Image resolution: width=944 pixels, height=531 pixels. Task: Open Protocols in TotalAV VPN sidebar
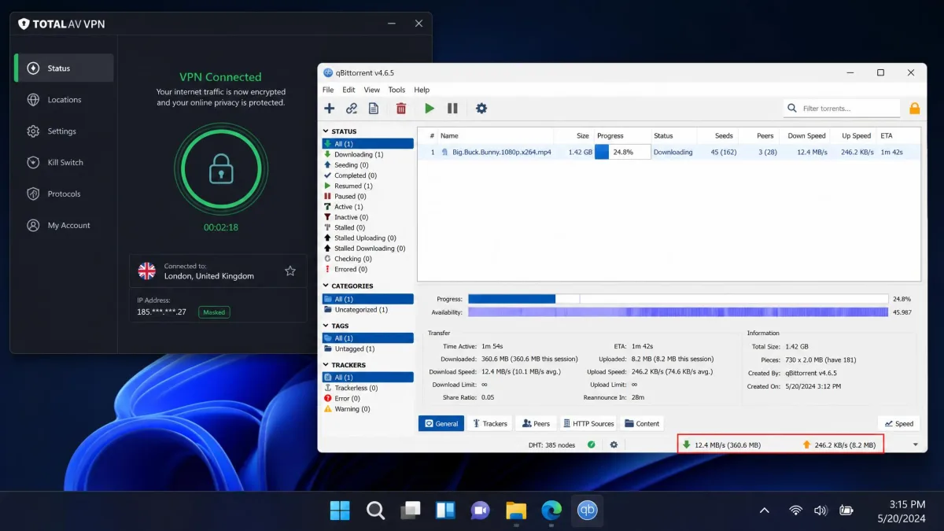(x=64, y=194)
